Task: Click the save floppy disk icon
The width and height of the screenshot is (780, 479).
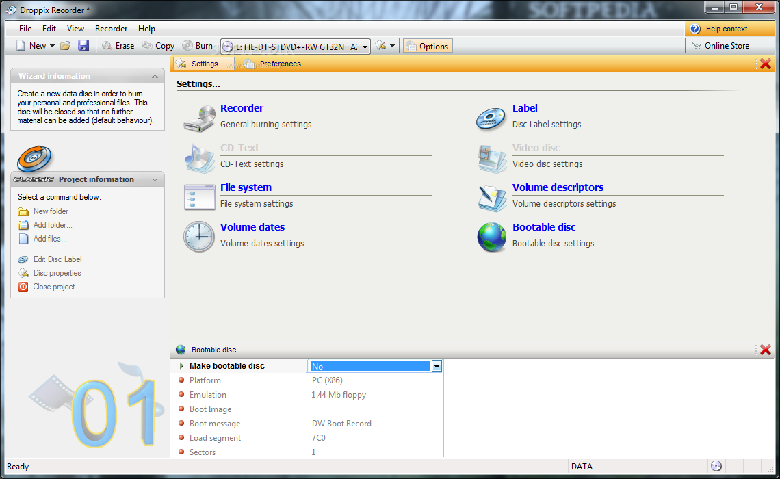Action: 83,46
